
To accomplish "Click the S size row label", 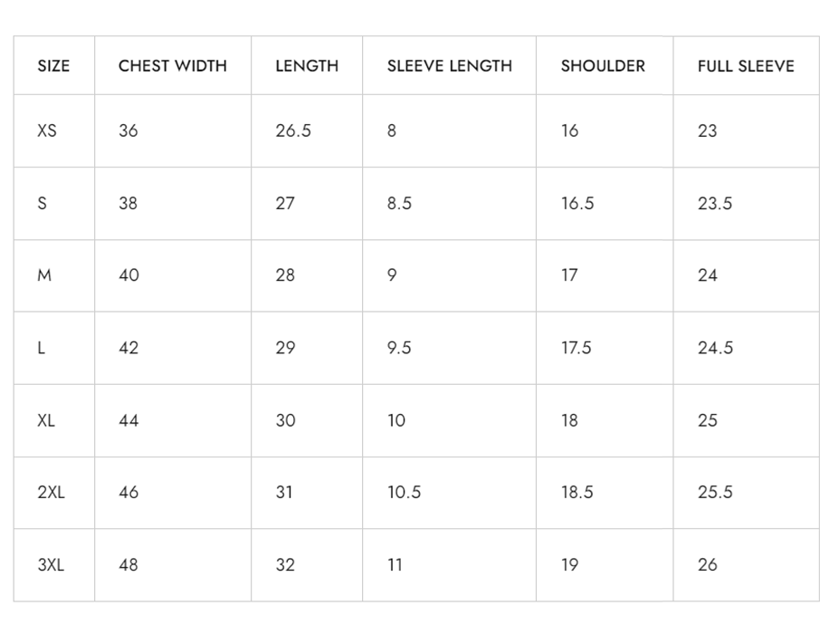I will click(x=42, y=203).
